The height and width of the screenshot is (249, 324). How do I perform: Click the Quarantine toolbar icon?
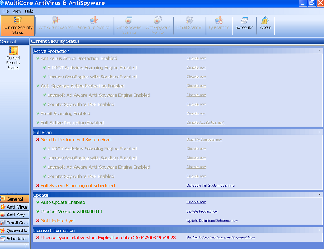coord(219,23)
